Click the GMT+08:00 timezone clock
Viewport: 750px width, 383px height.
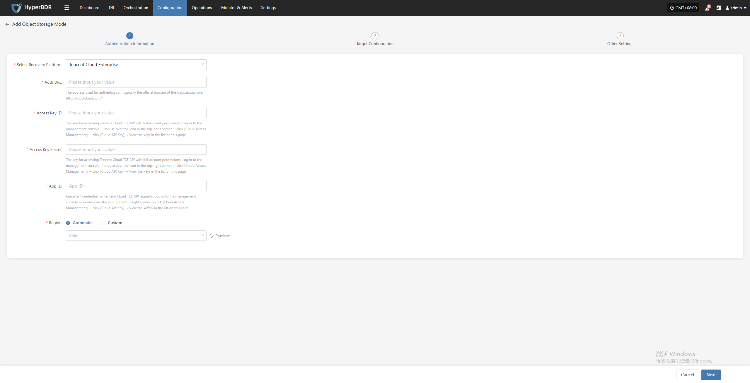(x=683, y=8)
